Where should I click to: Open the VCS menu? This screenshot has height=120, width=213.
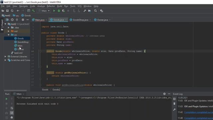tap(80, 6)
